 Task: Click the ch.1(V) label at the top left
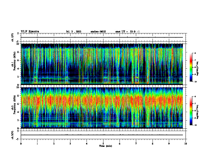click(13, 37)
